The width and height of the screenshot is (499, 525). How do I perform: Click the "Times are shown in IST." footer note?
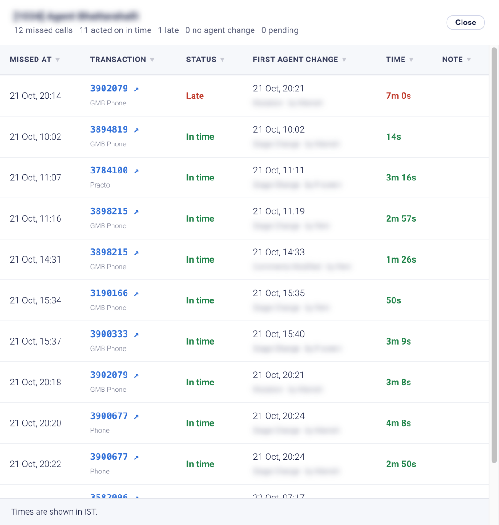(54, 511)
